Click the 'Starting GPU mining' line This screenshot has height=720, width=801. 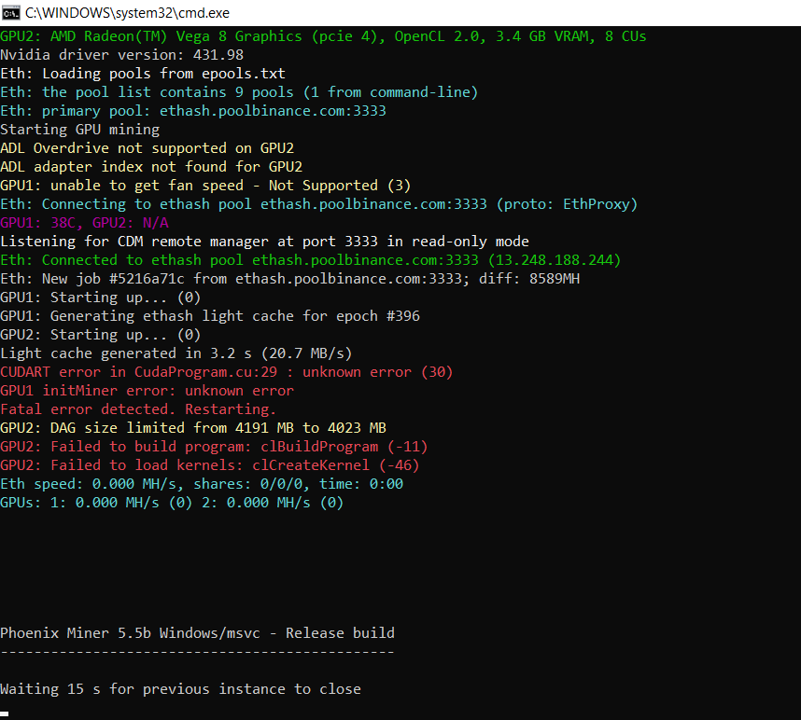point(79,130)
